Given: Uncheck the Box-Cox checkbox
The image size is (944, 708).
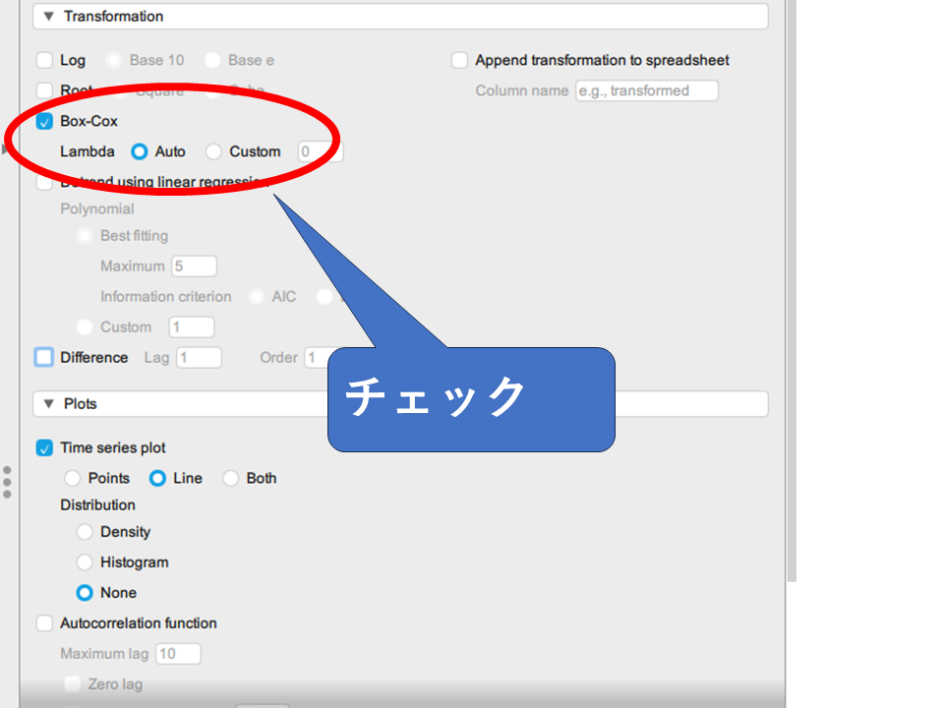Looking at the screenshot, I should click(x=44, y=122).
